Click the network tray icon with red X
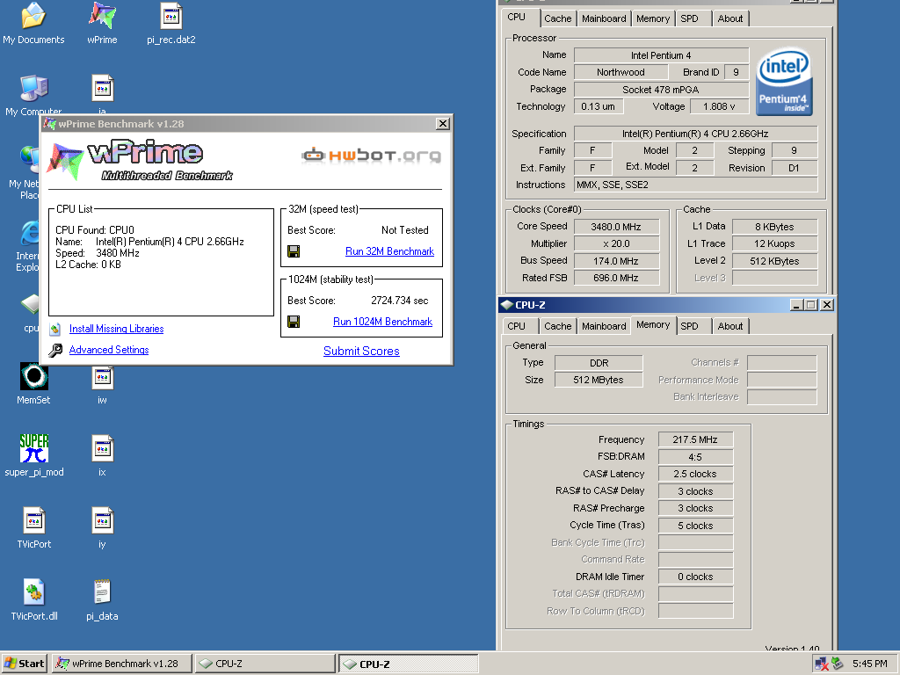 click(x=822, y=664)
